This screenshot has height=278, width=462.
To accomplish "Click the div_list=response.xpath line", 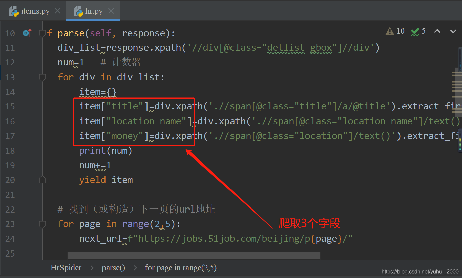I will 218,48.
